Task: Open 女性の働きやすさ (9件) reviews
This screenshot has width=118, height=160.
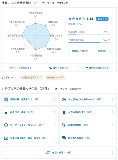Action: 88,112
